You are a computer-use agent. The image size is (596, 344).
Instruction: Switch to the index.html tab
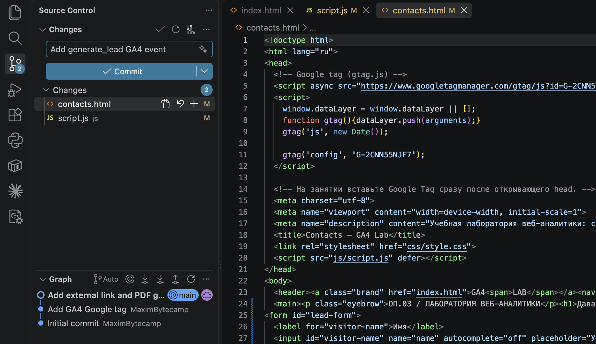tap(261, 11)
